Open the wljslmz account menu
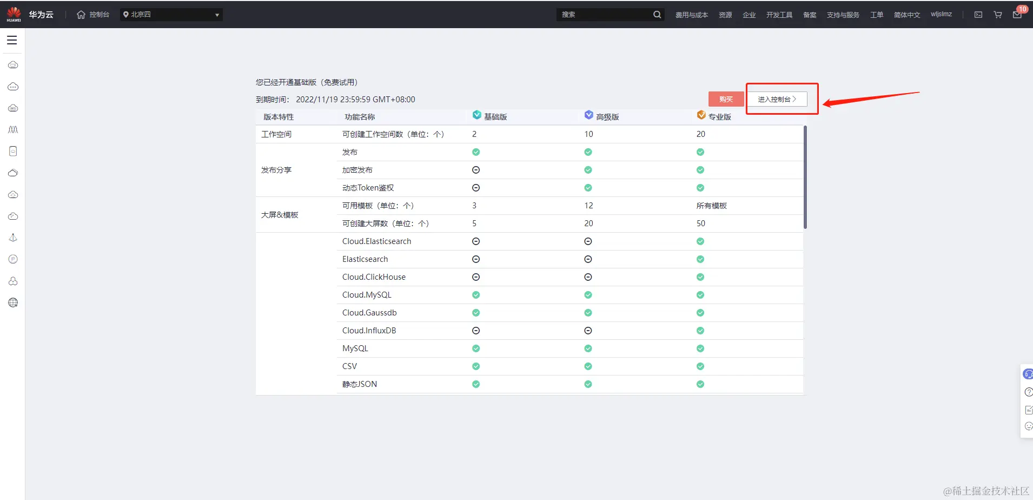The width and height of the screenshot is (1033, 500). [x=941, y=15]
